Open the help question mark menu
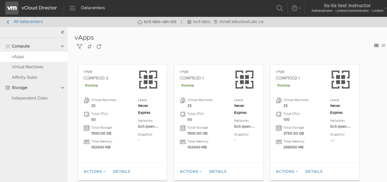Viewport: 387px width, 182px height. 296,8
